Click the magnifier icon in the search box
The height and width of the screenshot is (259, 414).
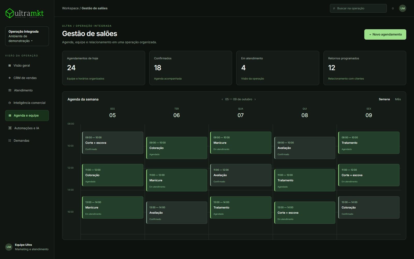point(334,9)
